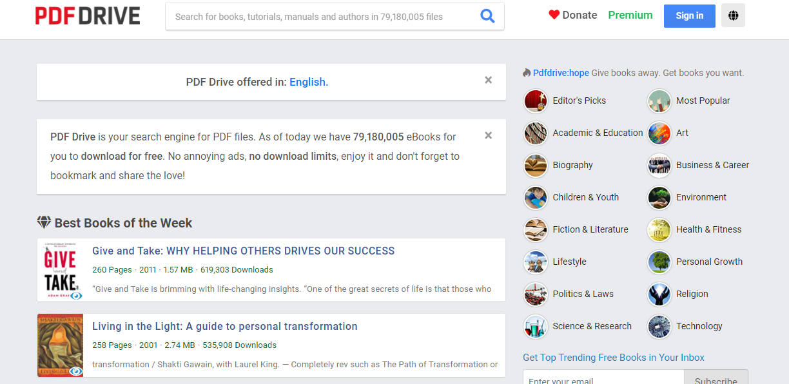This screenshot has height=384, width=789.
Task: Open Science & Research label
Action: click(592, 326)
